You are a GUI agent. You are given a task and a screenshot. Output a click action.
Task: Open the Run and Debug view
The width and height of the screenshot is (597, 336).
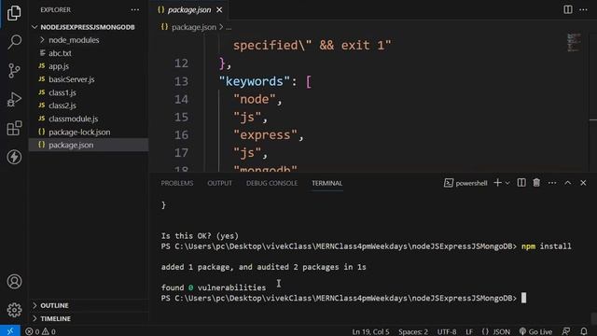pos(14,100)
